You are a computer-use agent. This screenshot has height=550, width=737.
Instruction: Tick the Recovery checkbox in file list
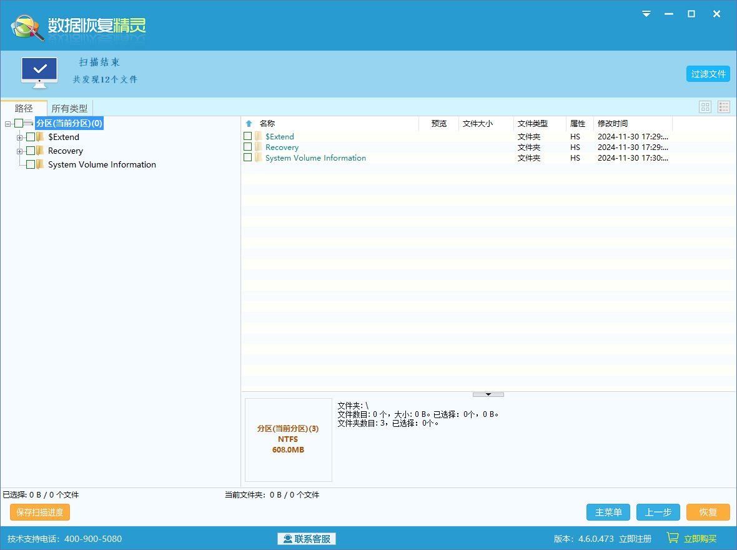click(248, 147)
